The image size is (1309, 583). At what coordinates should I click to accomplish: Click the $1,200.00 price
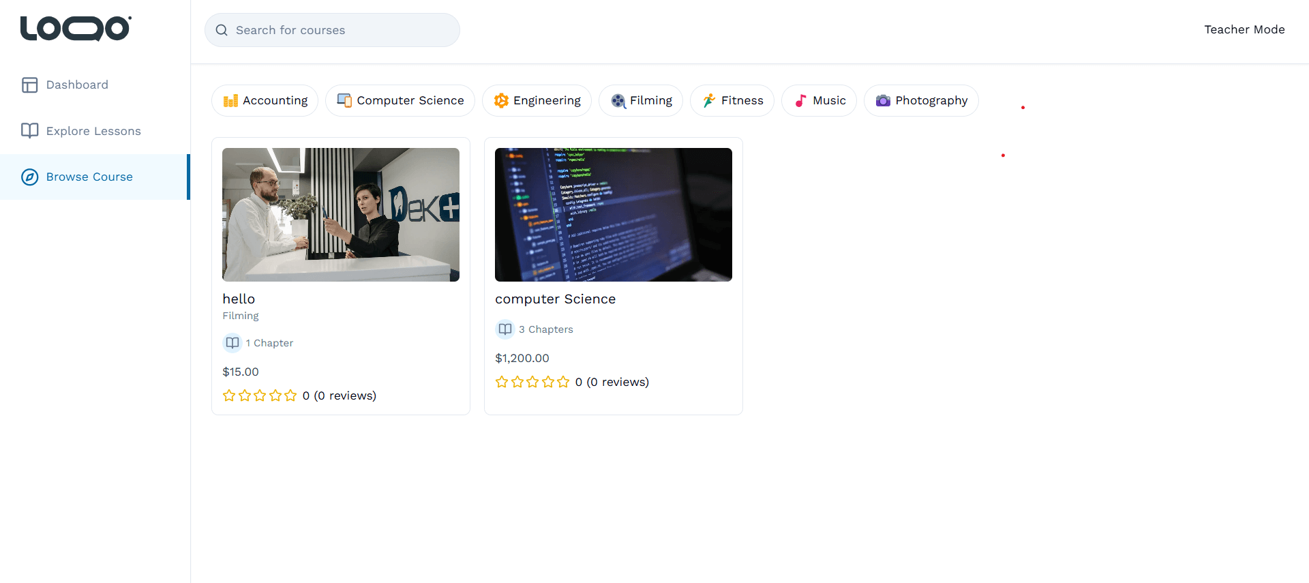click(x=522, y=358)
